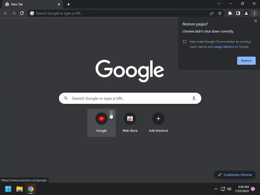Open the tab search chevron
The height and width of the screenshot is (195, 260).
[x=219, y=4]
